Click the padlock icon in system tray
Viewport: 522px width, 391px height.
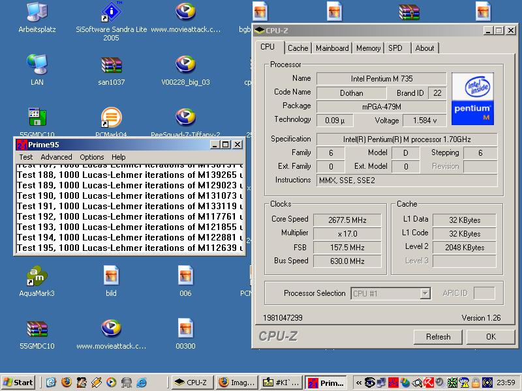pos(476,383)
